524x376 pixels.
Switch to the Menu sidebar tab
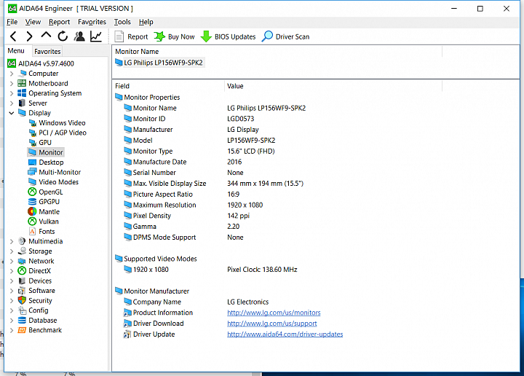click(x=16, y=51)
